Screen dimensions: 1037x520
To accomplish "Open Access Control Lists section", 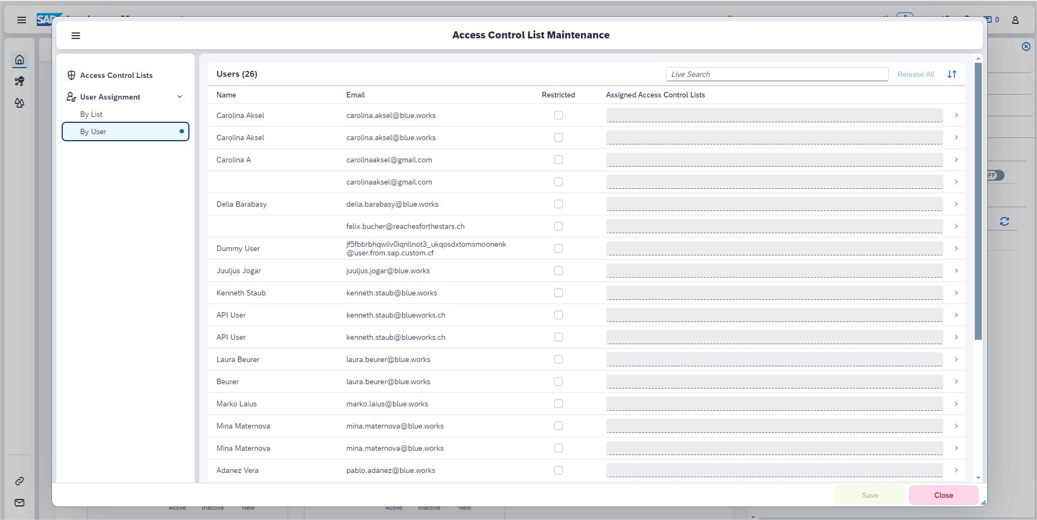I will click(116, 75).
